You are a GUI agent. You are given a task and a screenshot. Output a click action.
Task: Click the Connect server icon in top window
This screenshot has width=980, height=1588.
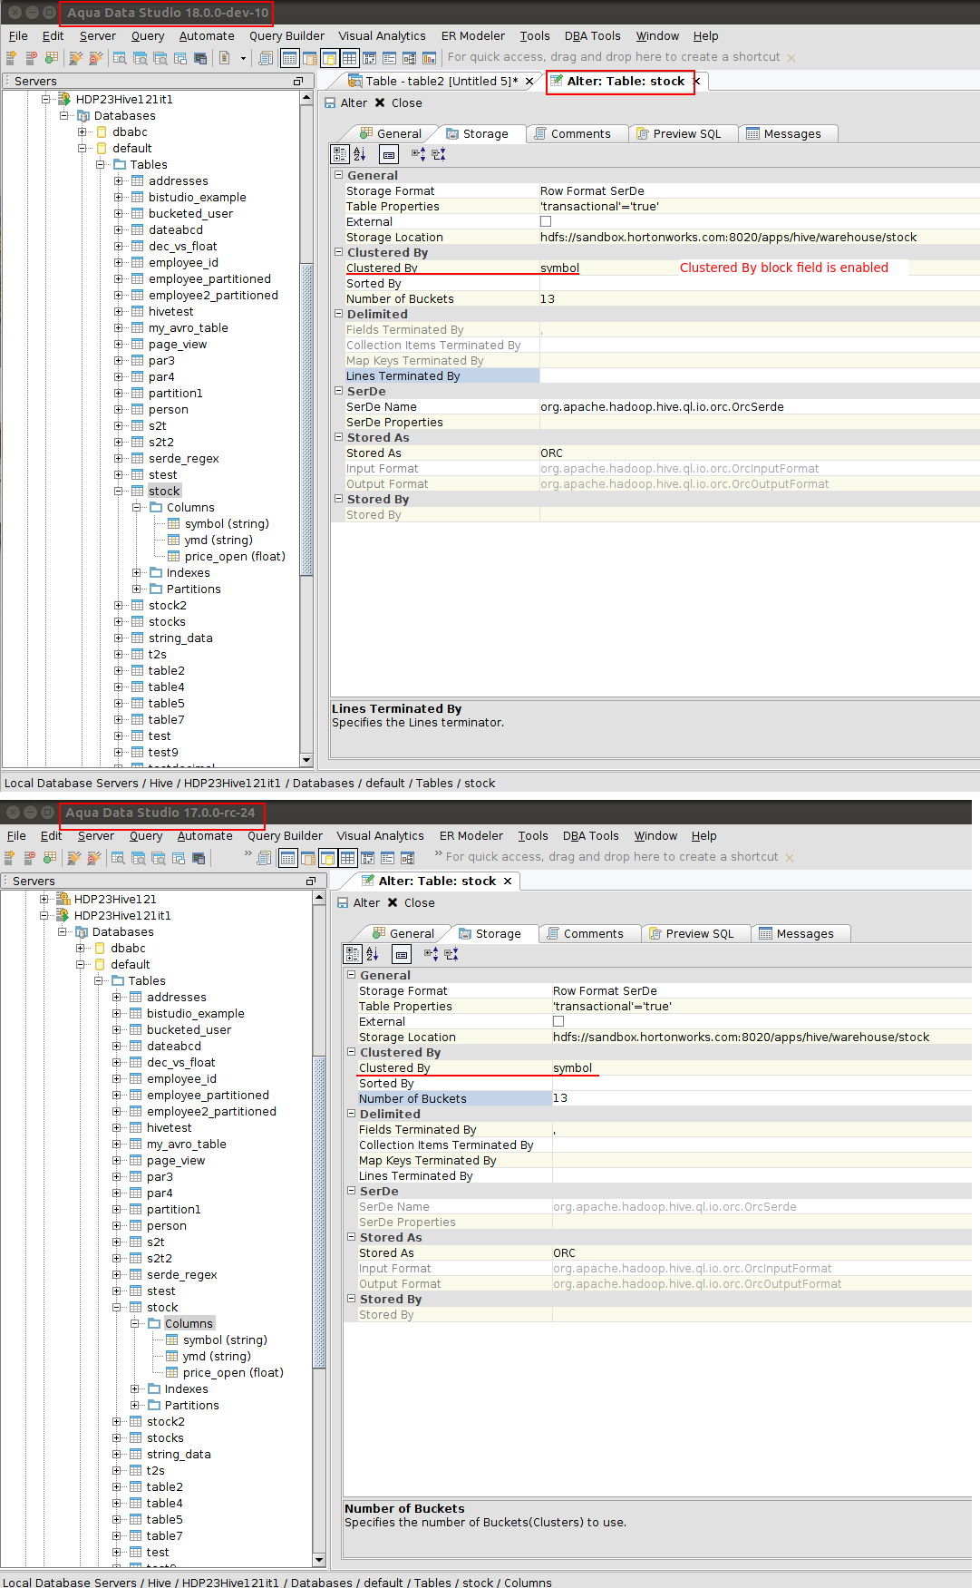pyautogui.click(x=75, y=57)
